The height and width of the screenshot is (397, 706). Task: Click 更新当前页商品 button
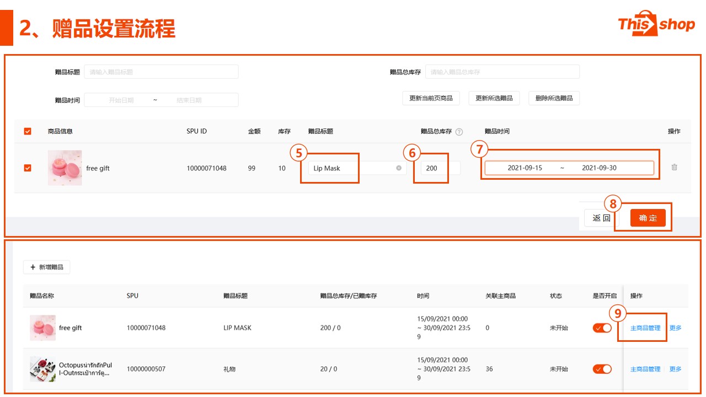(431, 98)
